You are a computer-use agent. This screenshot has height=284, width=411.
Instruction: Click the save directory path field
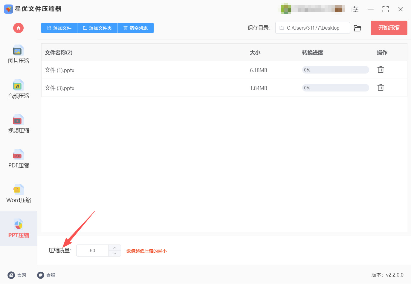point(312,28)
